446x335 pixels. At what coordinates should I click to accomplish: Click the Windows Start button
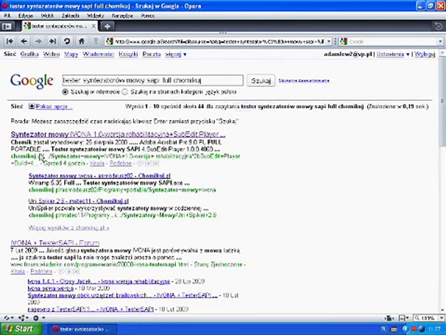pos(21,329)
